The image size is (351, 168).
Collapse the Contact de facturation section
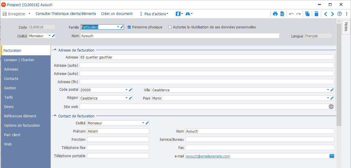pyautogui.click(x=55, y=116)
